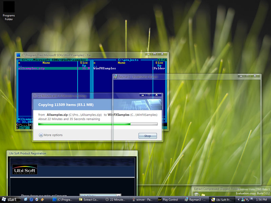The width and height of the screenshot is (271, 203).
Task: Show hidden system tray icons
Action: point(239,200)
